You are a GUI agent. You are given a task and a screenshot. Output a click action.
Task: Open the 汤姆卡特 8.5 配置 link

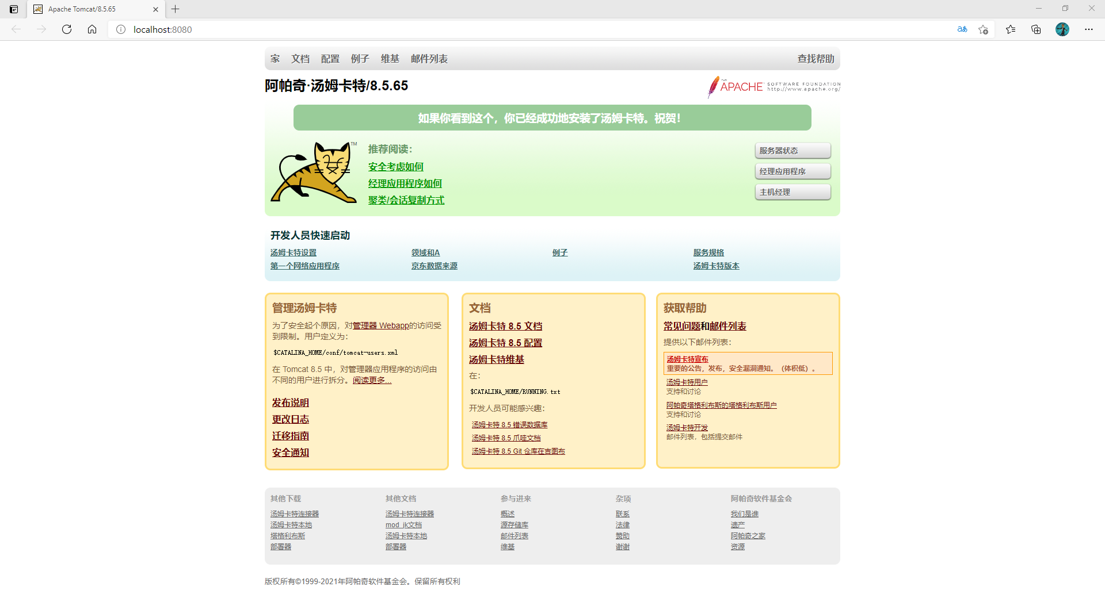coord(506,343)
